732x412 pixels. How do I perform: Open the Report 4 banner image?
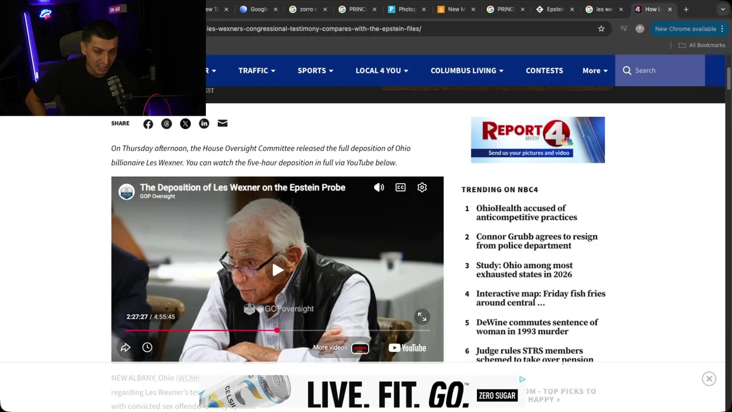click(538, 140)
